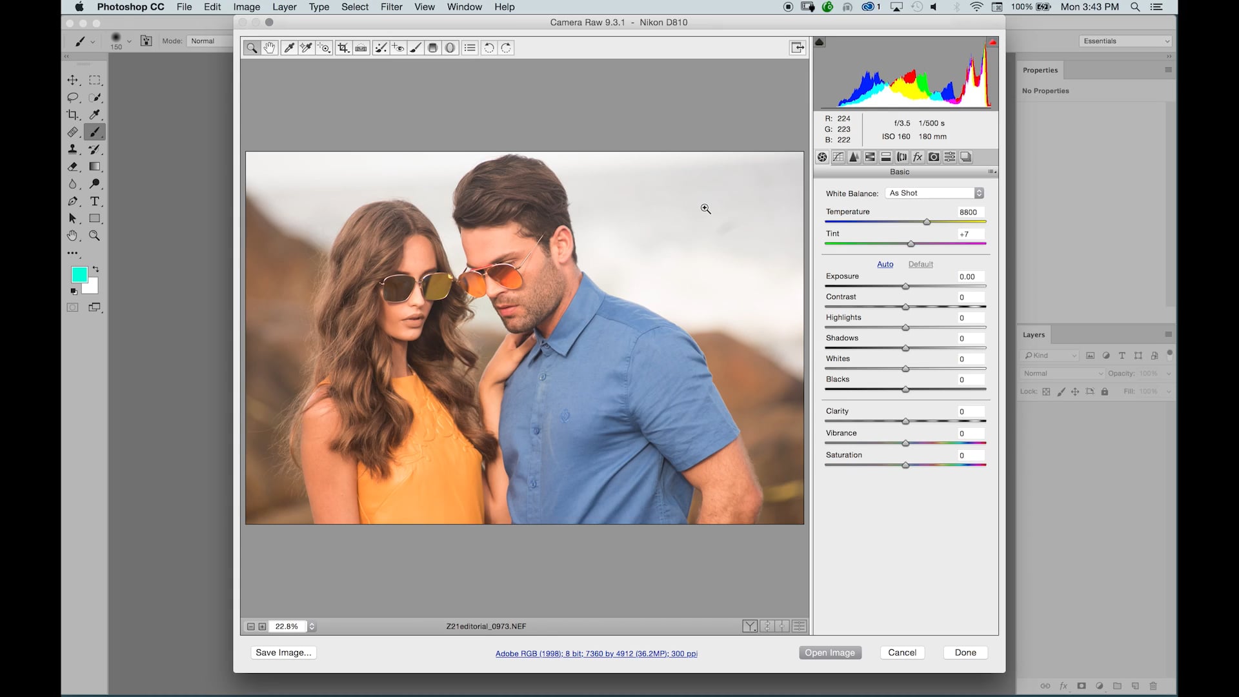The height and width of the screenshot is (697, 1239).
Task: Toggle the highlight clipping warning
Action: coord(992,42)
